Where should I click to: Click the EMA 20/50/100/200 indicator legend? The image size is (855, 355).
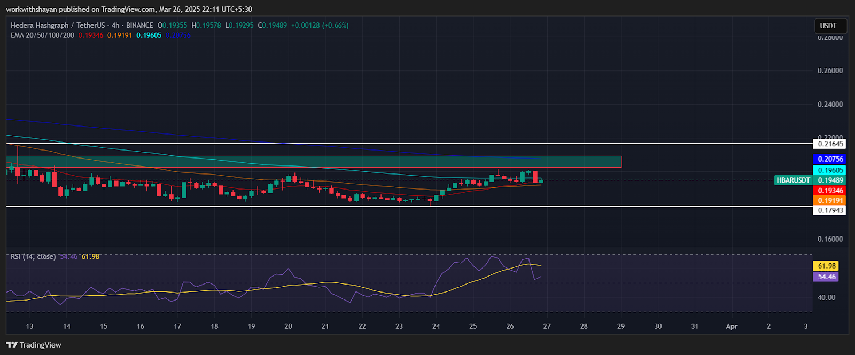42,35
